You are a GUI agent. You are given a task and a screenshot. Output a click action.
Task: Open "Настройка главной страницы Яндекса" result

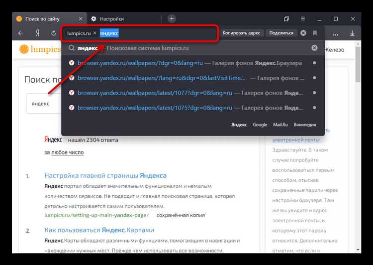point(105,175)
